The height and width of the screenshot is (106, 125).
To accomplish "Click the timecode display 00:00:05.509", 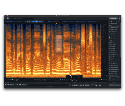I will pyautogui.click(x=9, y=85).
